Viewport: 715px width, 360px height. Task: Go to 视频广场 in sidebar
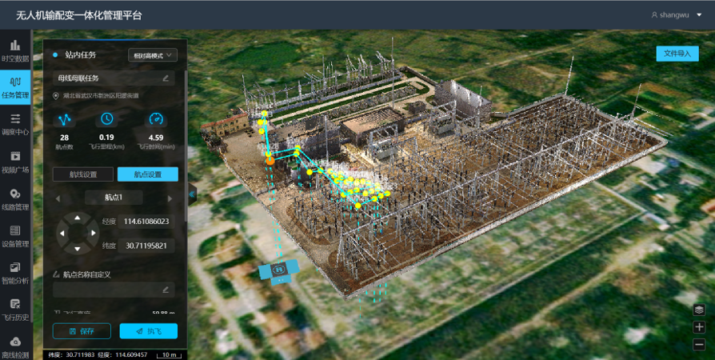pos(14,161)
